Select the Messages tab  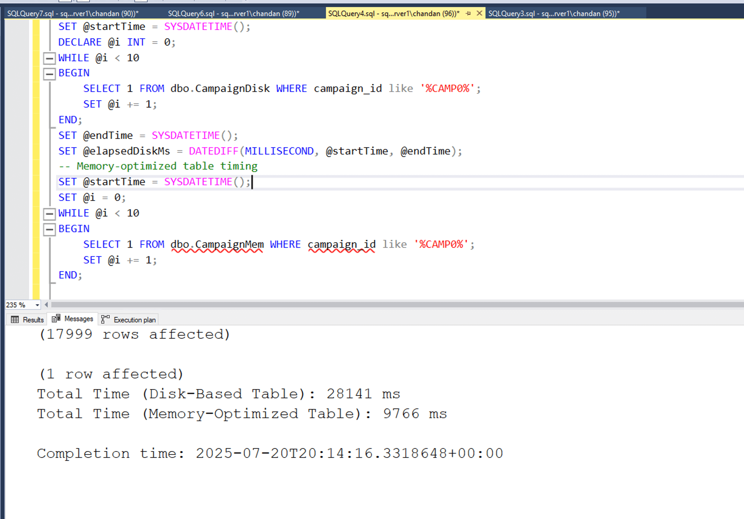pos(78,319)
